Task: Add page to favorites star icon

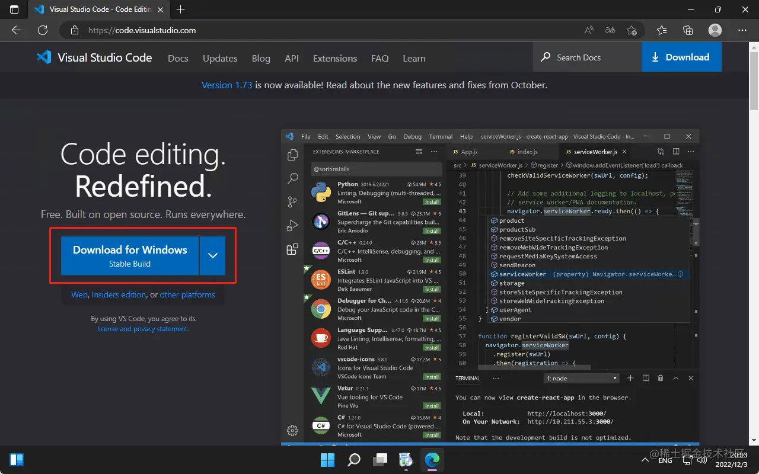Action: pos(632,30)
